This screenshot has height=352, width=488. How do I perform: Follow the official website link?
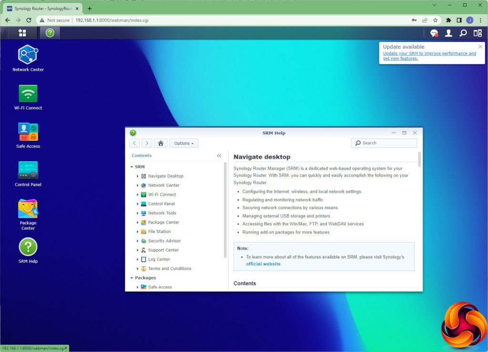pyautogui.click(x=263, y=264)
